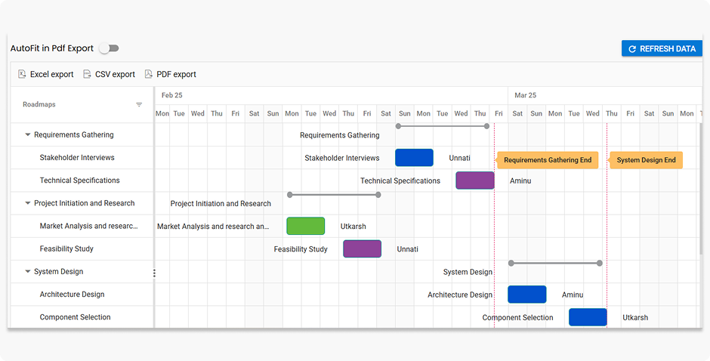The image size is (710, 361).
Task: Click the System Design End marker
Action: [646, 160]
